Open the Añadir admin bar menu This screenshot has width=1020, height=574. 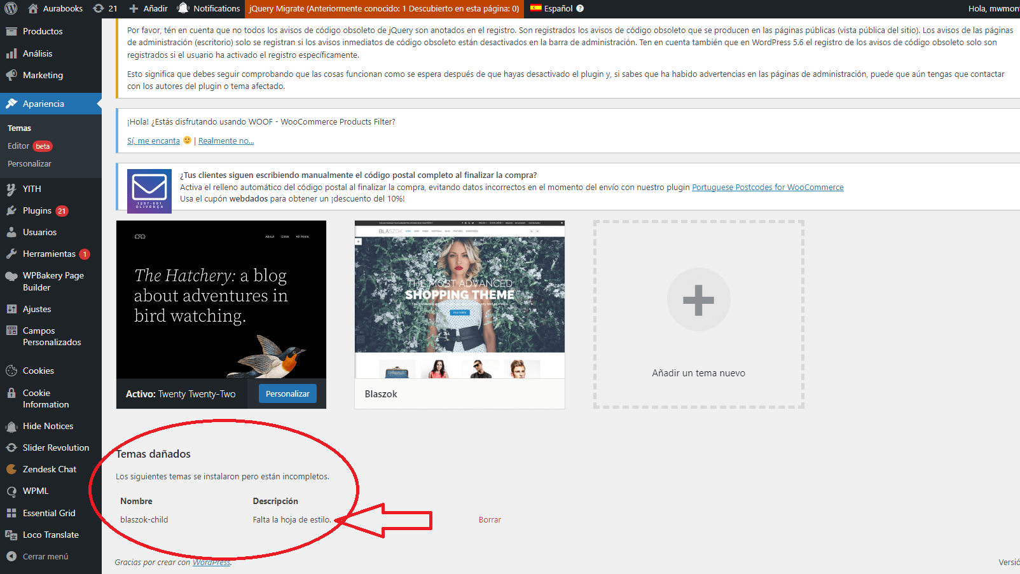click(148, 9)
